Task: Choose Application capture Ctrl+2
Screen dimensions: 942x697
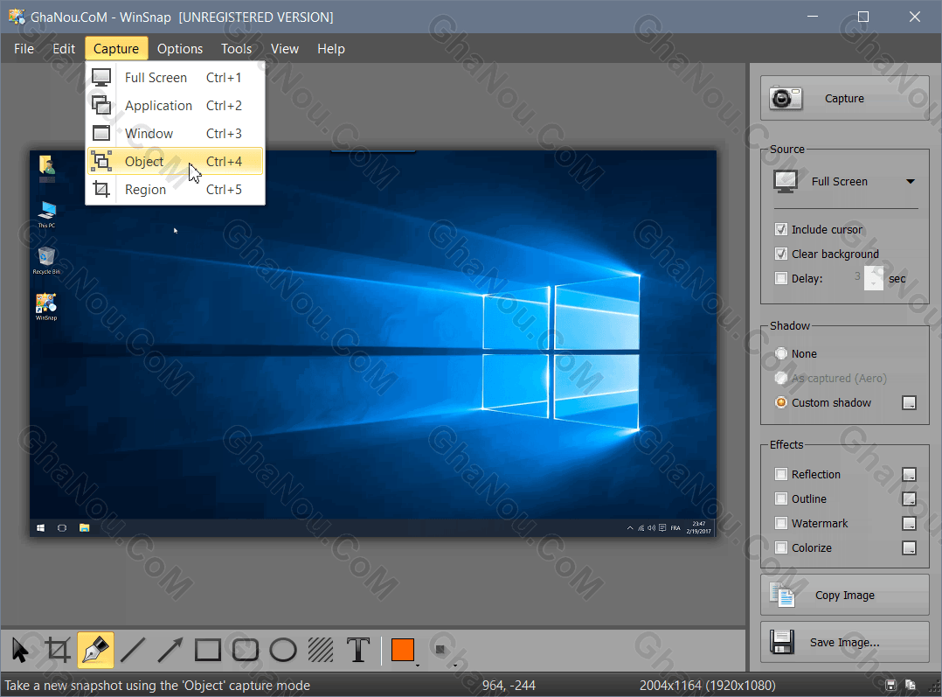Action: 175,105
